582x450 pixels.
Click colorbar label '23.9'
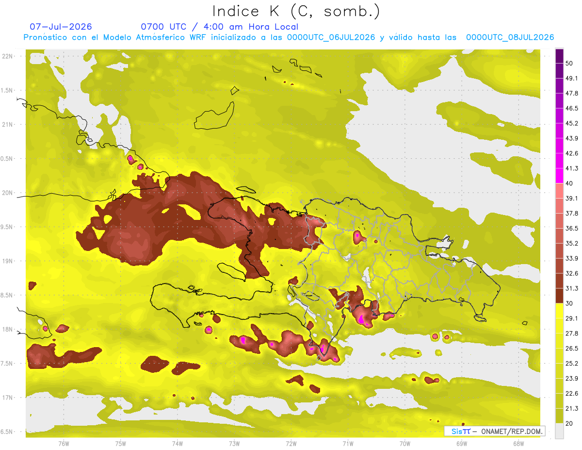(x=572, y=379)
